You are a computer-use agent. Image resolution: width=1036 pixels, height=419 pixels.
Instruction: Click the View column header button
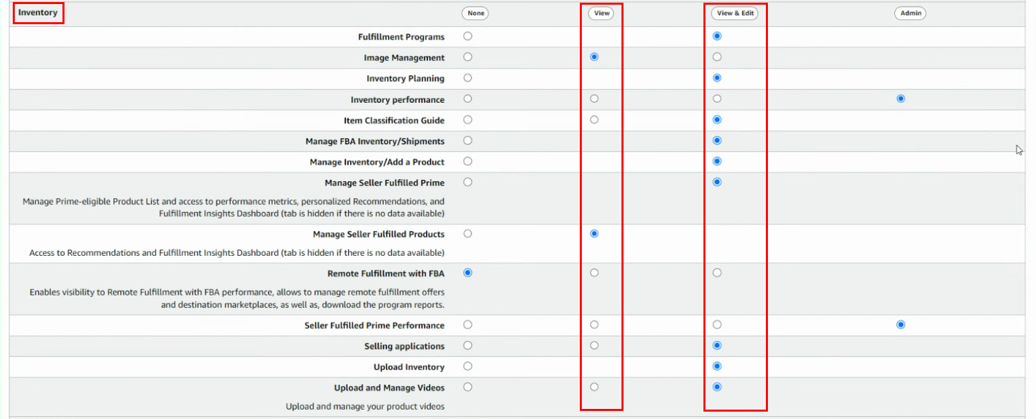coord(601,13)
